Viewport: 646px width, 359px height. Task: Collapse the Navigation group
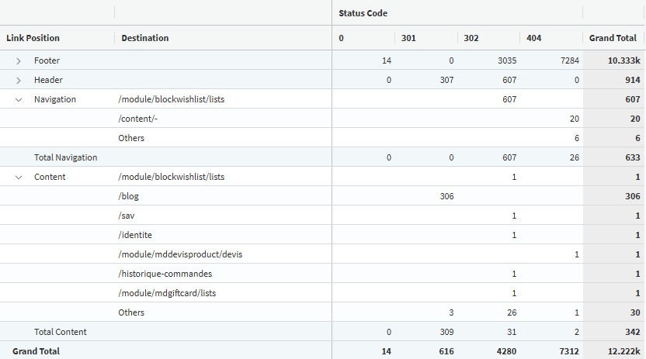[19, 99]
